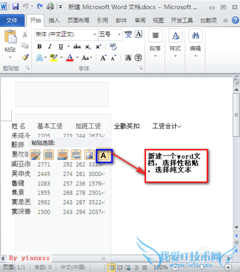Open the 剪贴板 clipboard pane launcher
This screenshot has height=272, width=240.
click(x=27, y=68)
